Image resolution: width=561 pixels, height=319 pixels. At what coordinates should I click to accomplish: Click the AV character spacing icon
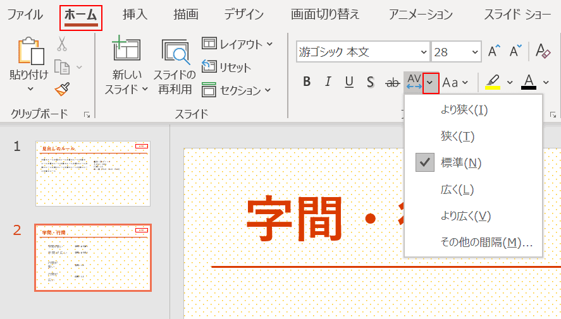point(414,82)
